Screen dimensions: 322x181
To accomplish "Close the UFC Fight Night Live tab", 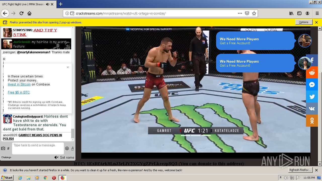I will click(x=52, y=4).
